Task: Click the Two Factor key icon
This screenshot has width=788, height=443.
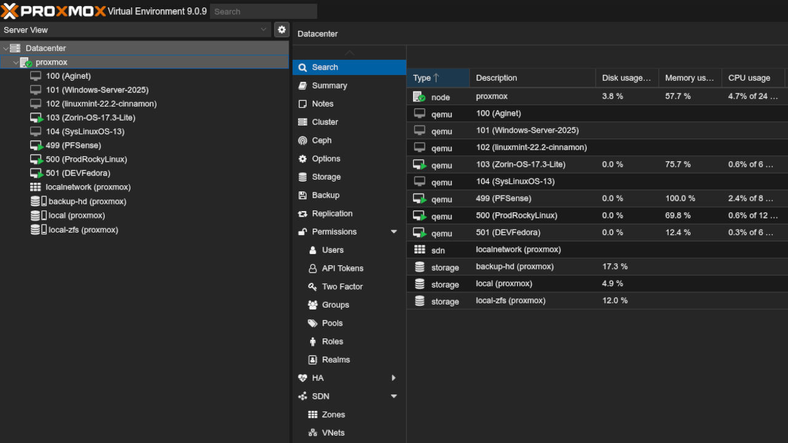Action: point(312,287)
